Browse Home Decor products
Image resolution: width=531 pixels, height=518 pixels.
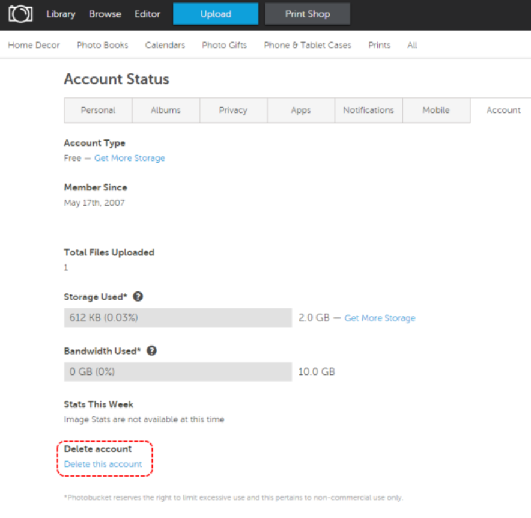pyautogui.click(x=34, y=45)
